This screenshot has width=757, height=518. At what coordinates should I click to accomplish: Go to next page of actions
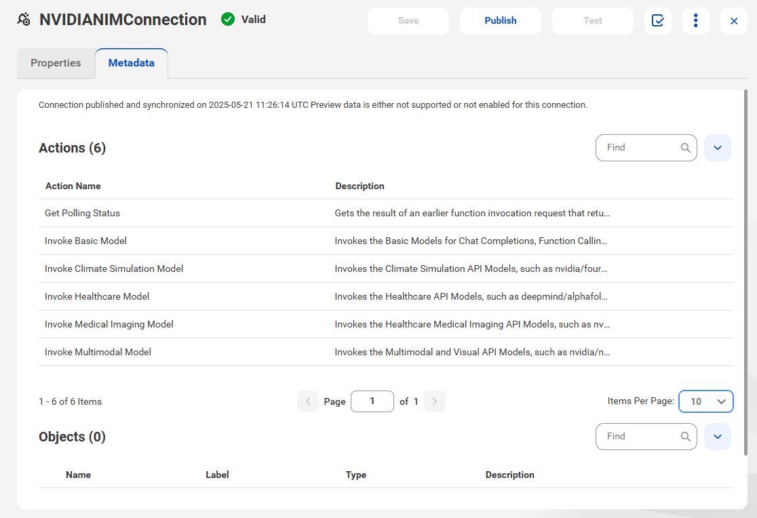click(435, 401)
